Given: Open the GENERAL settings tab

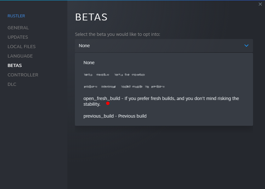Looking at the screenshot, I should click(x=18, y=28).
